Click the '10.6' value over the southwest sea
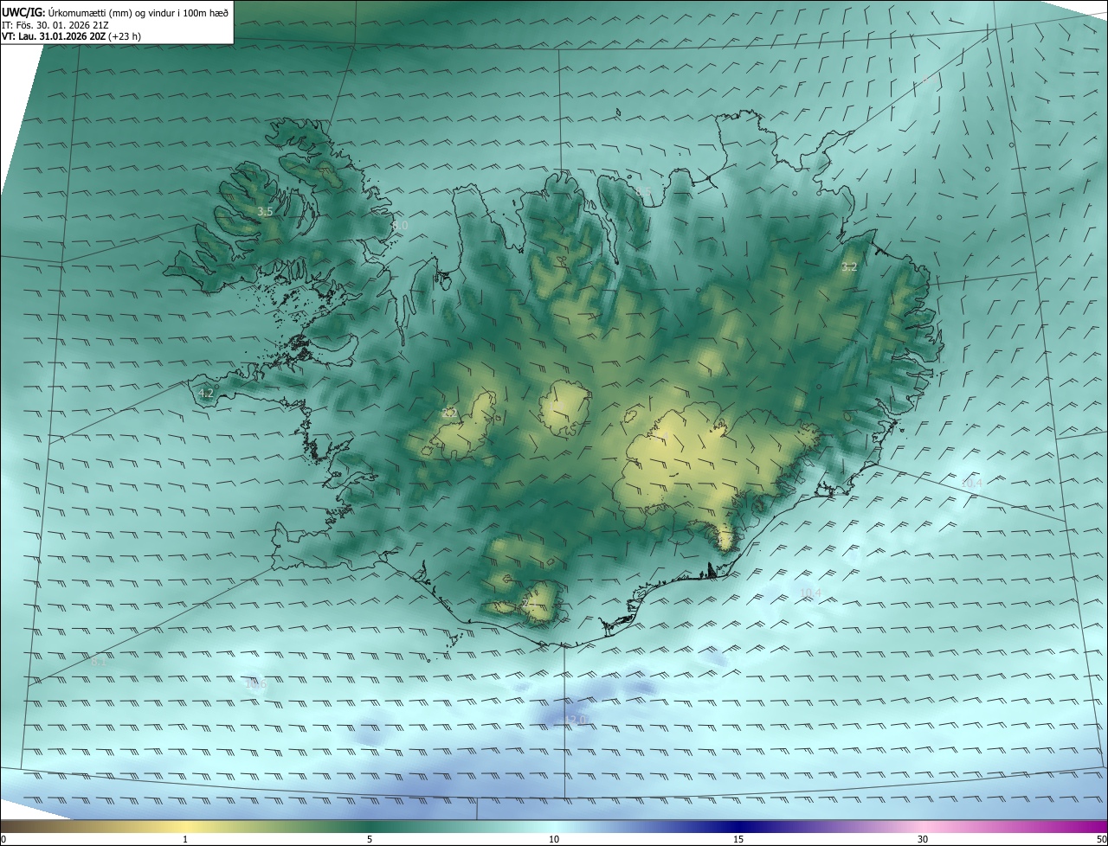Viewport: 1108px width, 846px height. click(256, 684)
